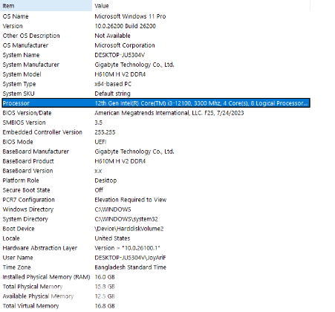The width and height of the screenshot is (335, 312).
Task: Click the Secure Boot value 'Off'
Action: 99,190
